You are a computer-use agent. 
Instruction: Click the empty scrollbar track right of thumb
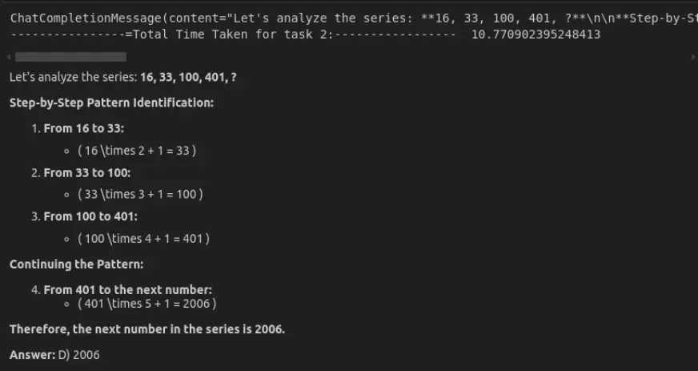(x=400, y=58)
